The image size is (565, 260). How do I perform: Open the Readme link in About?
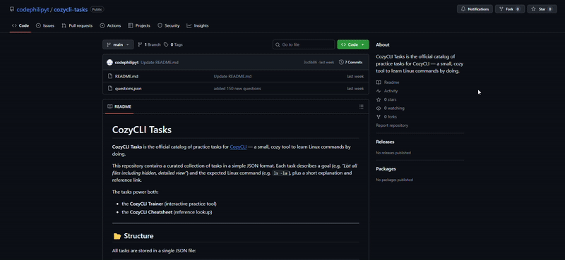coord(391,82)
